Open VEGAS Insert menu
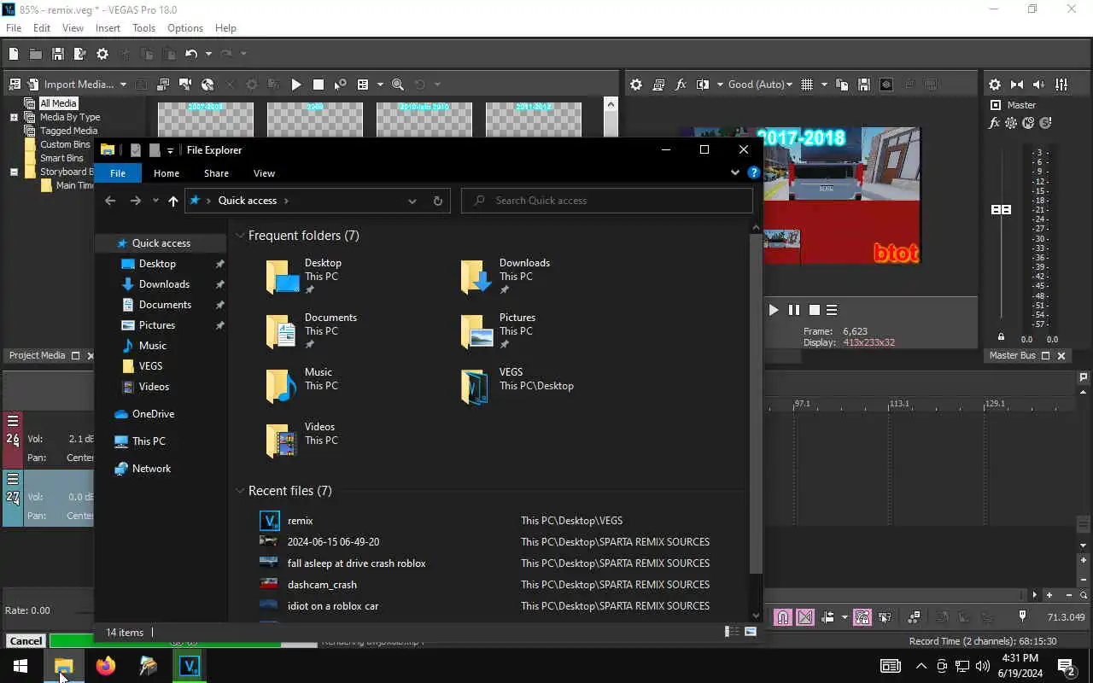1093x683 pixels. [108, 28]
